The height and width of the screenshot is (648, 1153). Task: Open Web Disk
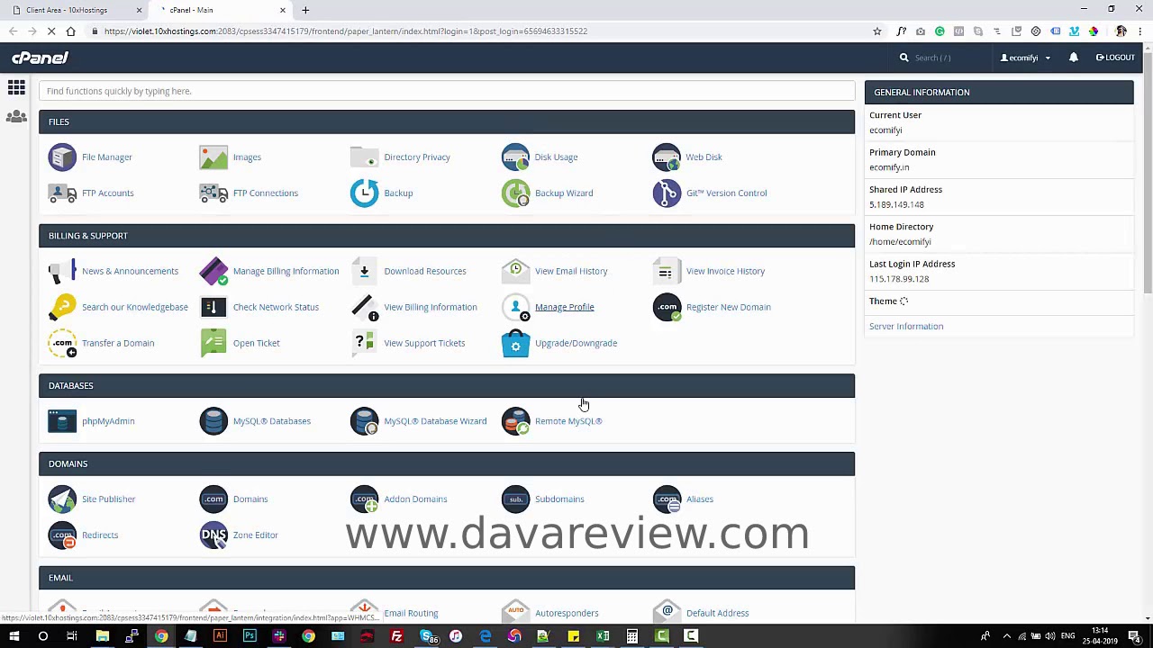[704, 157]
